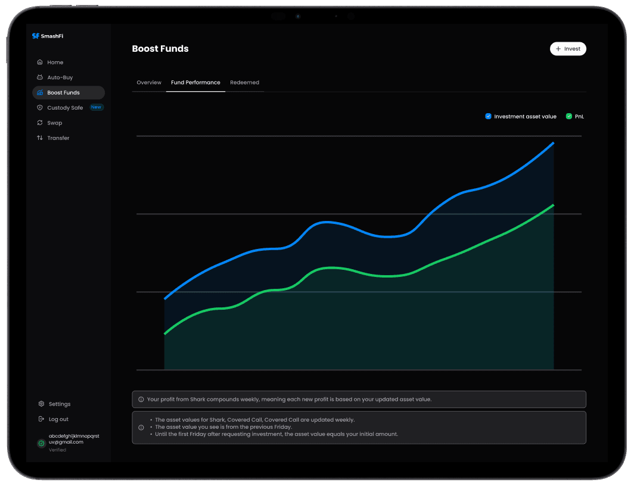The height and width of the screenshot is (486, 634).
Task: Switch to the Overview tab
Action: 149,82
